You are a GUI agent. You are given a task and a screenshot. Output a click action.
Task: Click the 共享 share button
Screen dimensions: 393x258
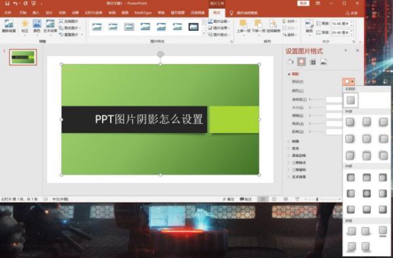point(352,13)
